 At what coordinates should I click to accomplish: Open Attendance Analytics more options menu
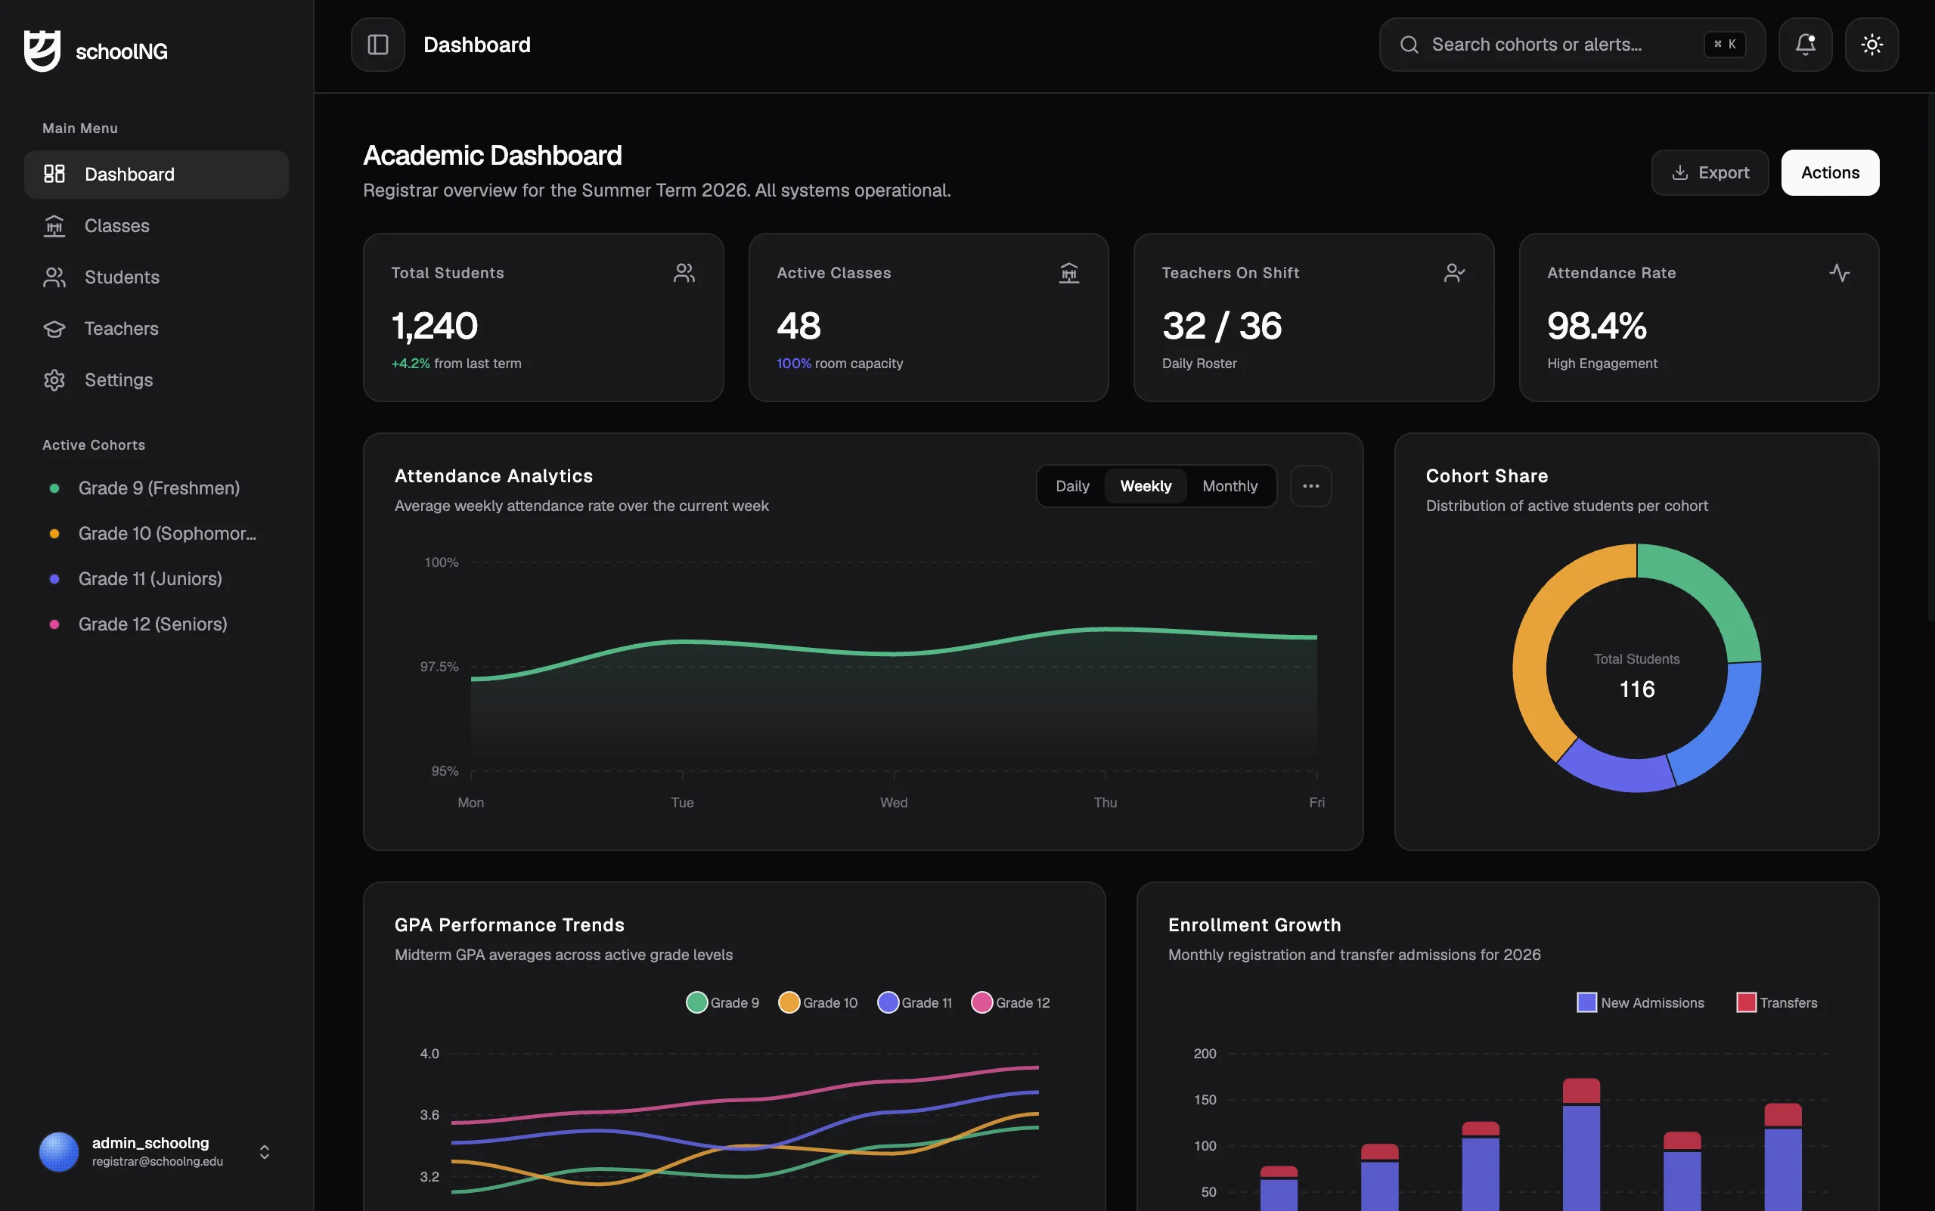1311,486
